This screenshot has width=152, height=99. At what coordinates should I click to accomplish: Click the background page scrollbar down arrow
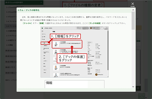click(x=146, y=98)
